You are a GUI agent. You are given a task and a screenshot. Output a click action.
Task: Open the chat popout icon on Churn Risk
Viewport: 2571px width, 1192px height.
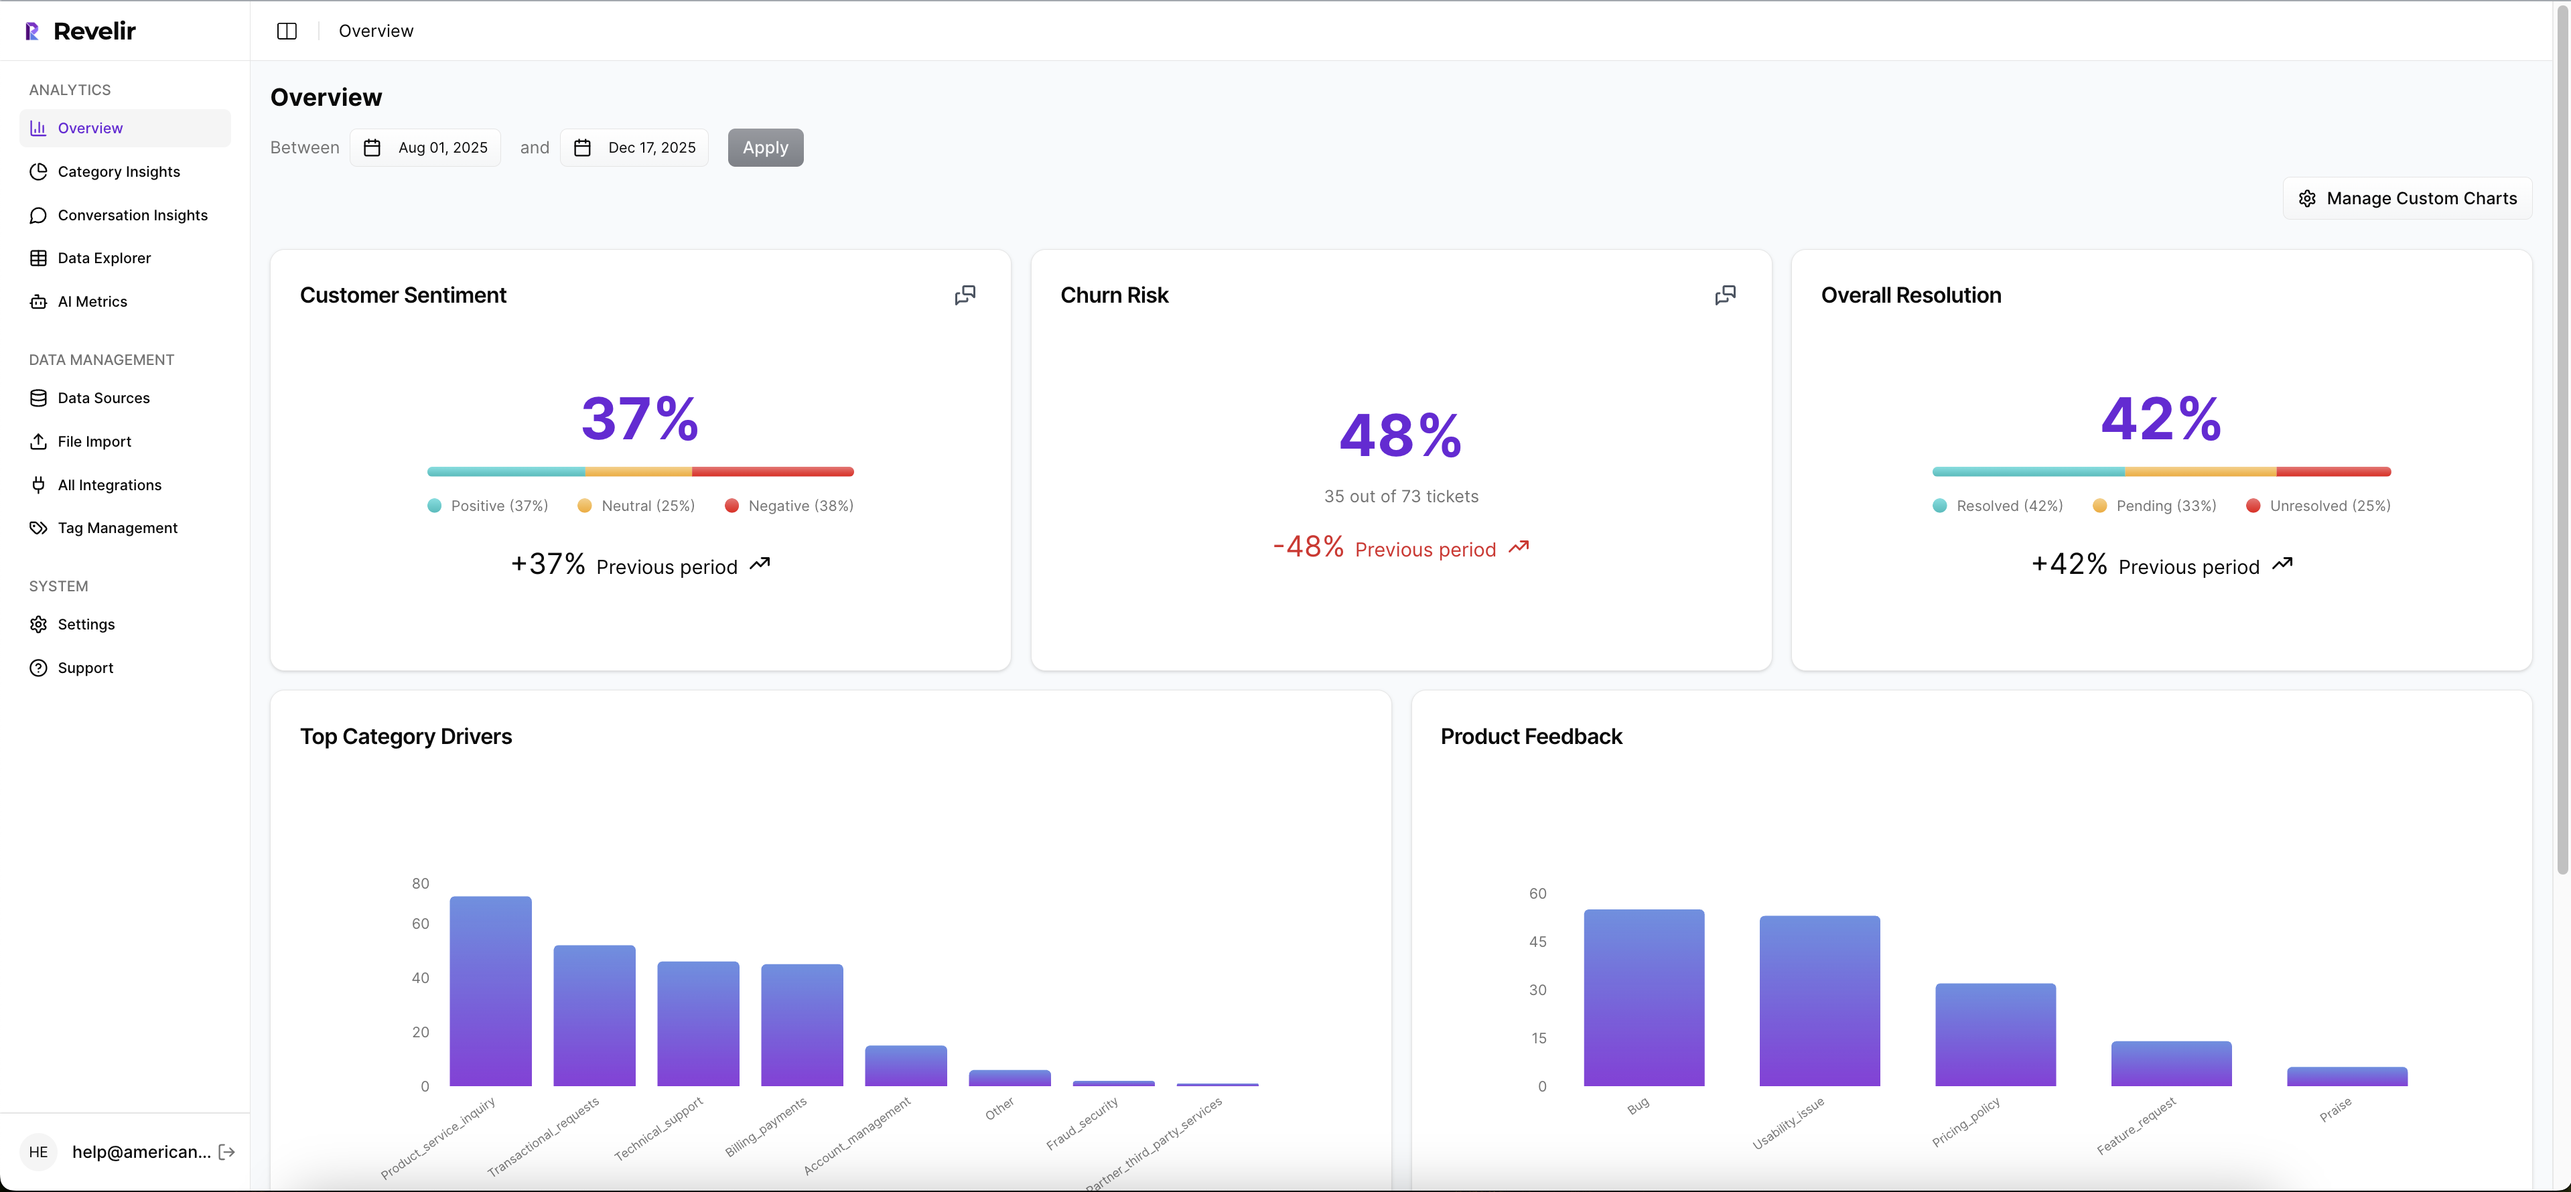point(1725,294)
